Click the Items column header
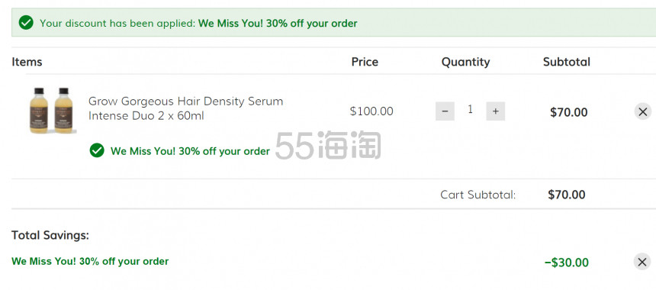 click(27, 62)
